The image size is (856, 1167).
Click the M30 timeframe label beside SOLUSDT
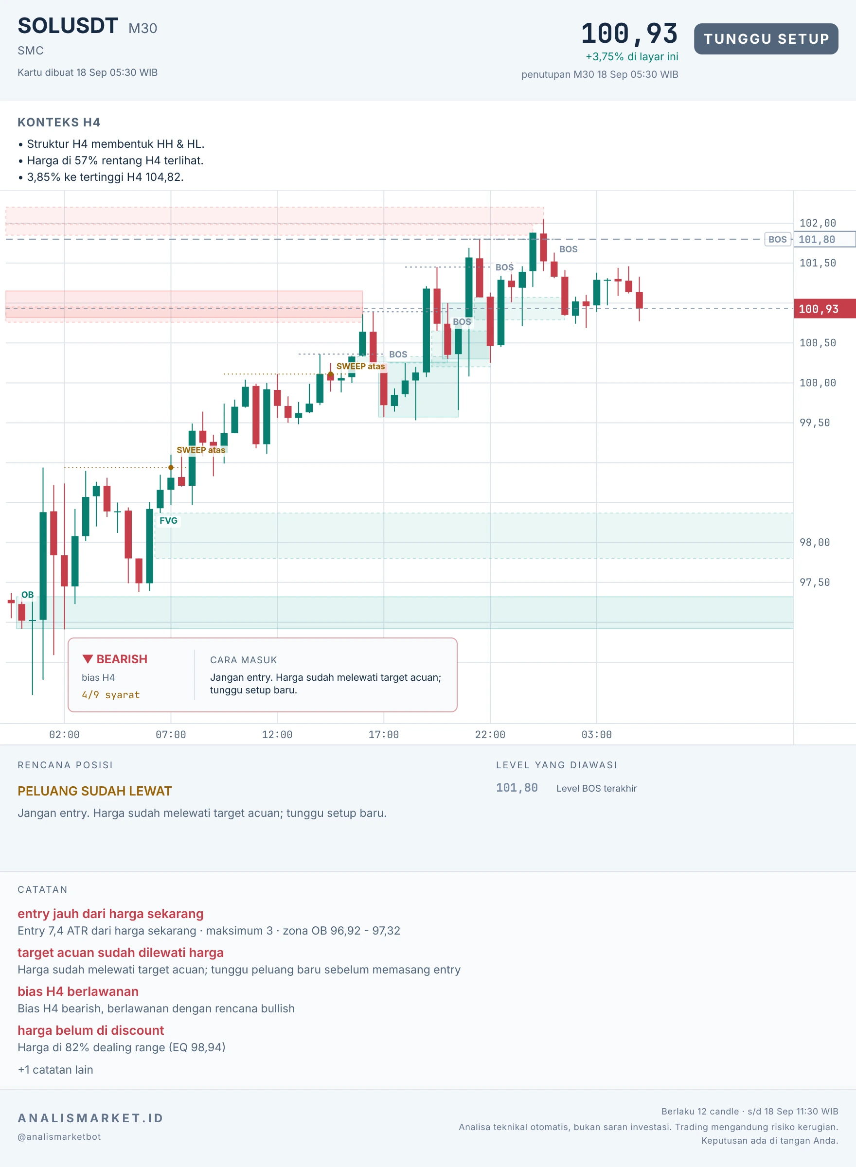click(143, 28)
